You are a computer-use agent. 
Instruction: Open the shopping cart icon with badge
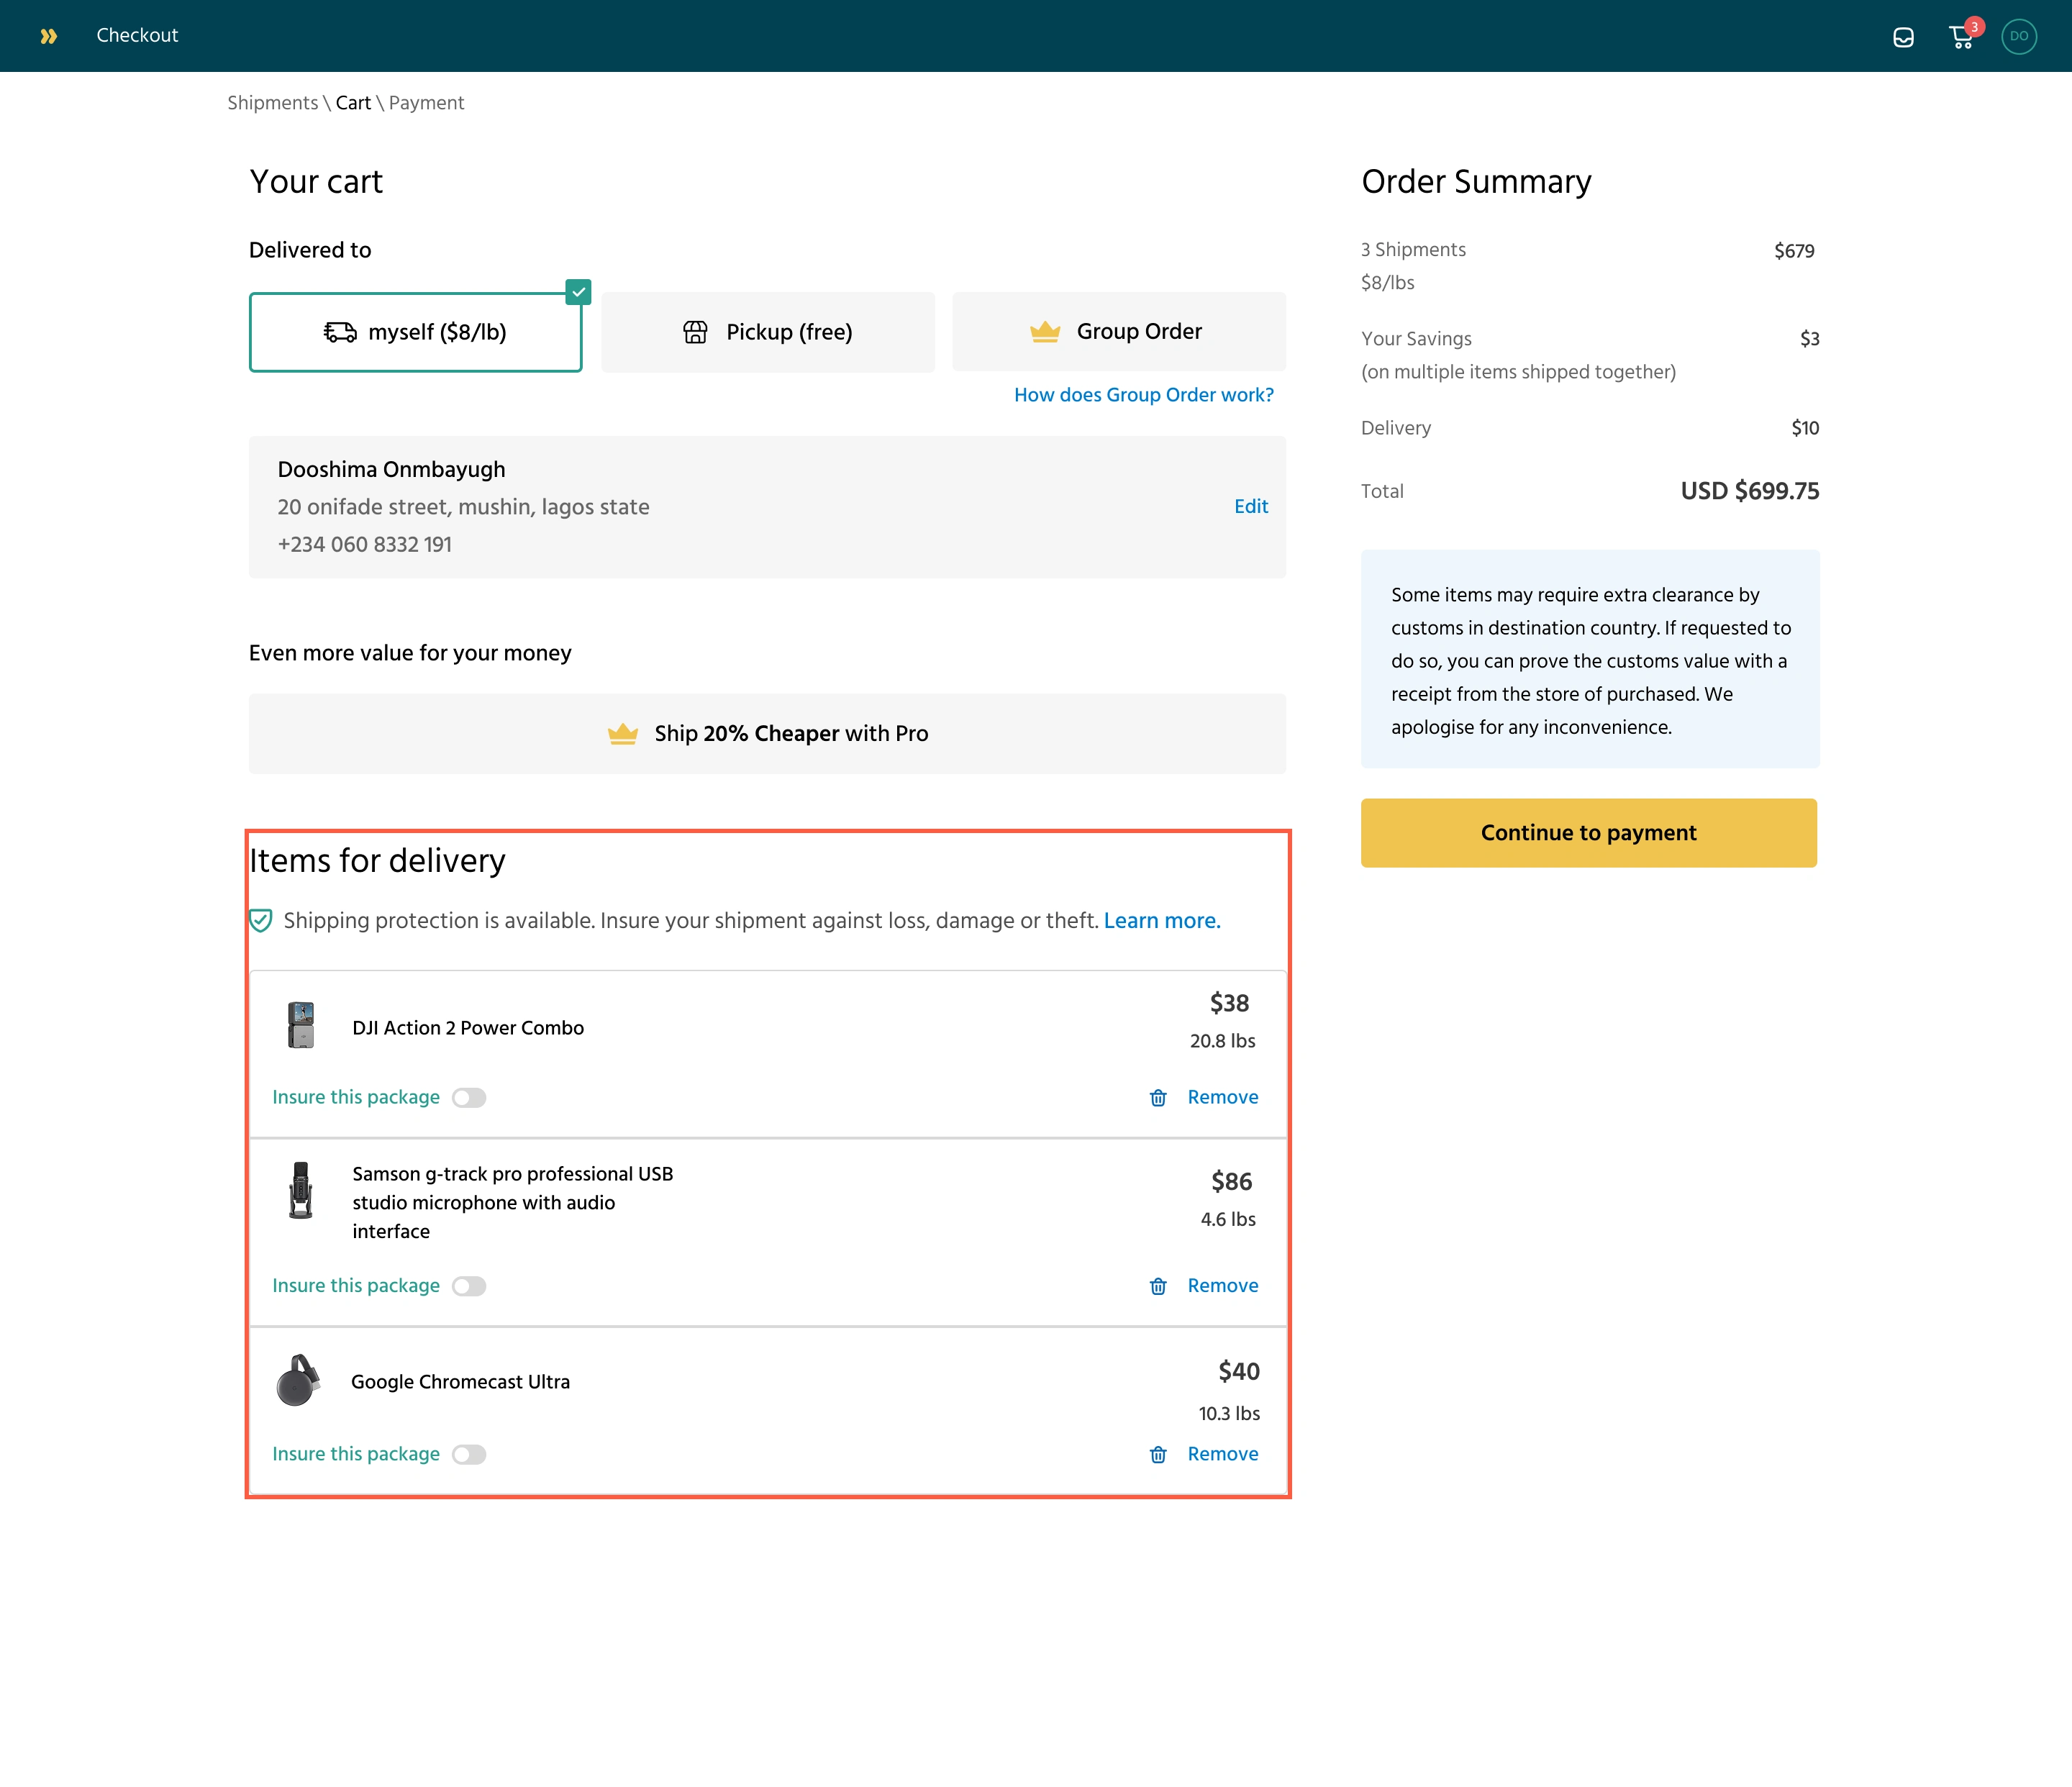(1961, 37)
